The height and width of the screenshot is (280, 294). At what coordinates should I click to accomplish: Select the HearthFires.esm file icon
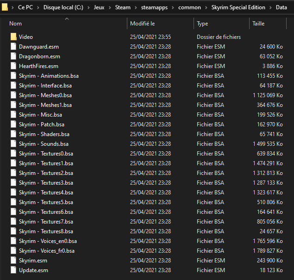coord(13,66)
